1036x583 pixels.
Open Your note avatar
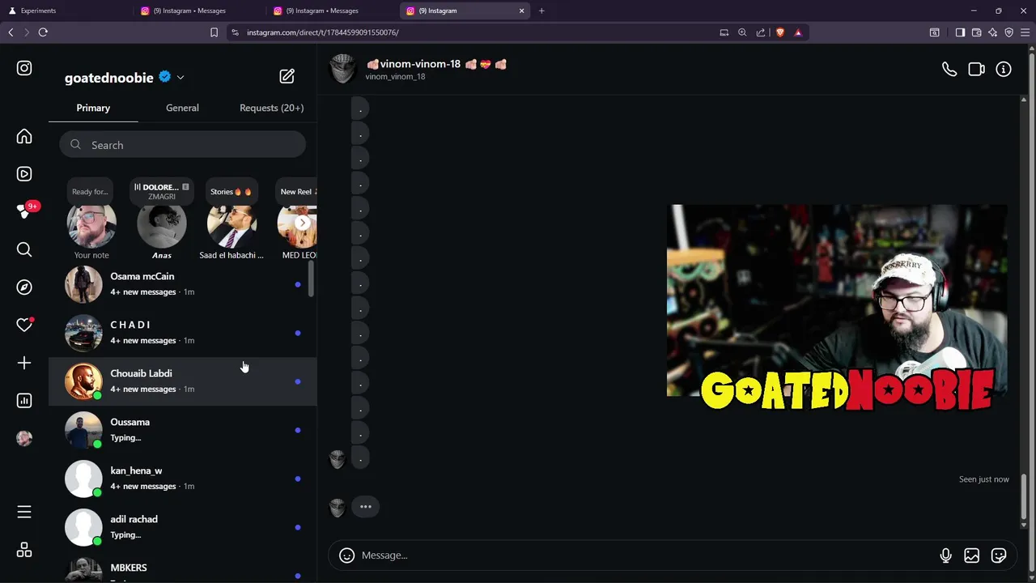click(91, 226)
